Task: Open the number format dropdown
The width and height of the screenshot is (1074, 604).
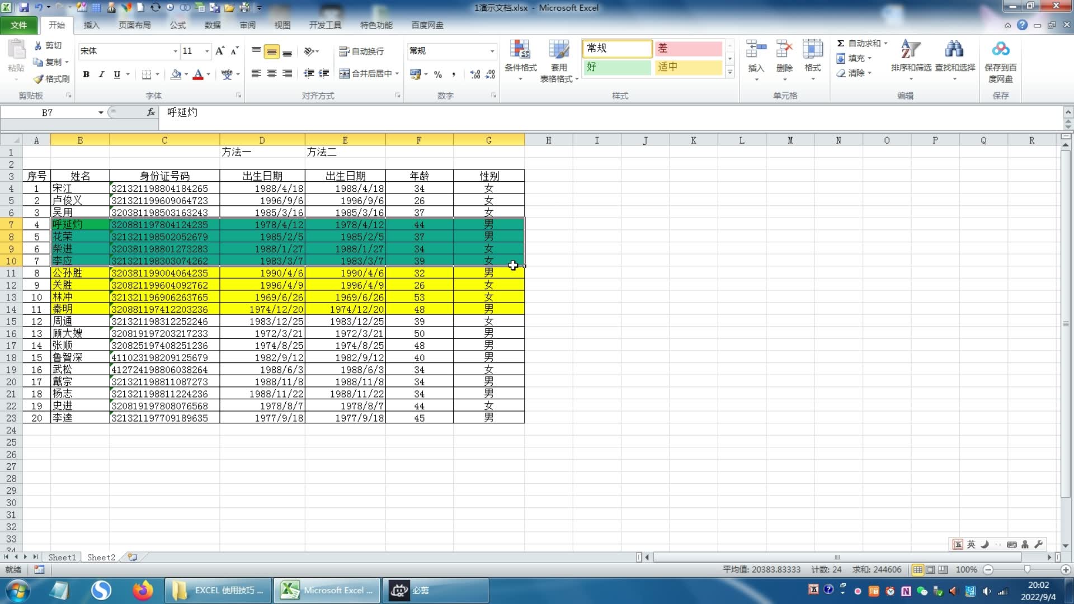Action: pos(492,51)
